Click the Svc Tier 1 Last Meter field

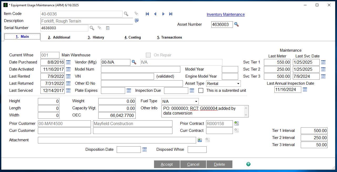click(277, 62)
